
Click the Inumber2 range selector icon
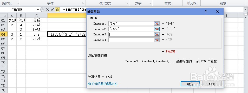[x=157, y=29]
